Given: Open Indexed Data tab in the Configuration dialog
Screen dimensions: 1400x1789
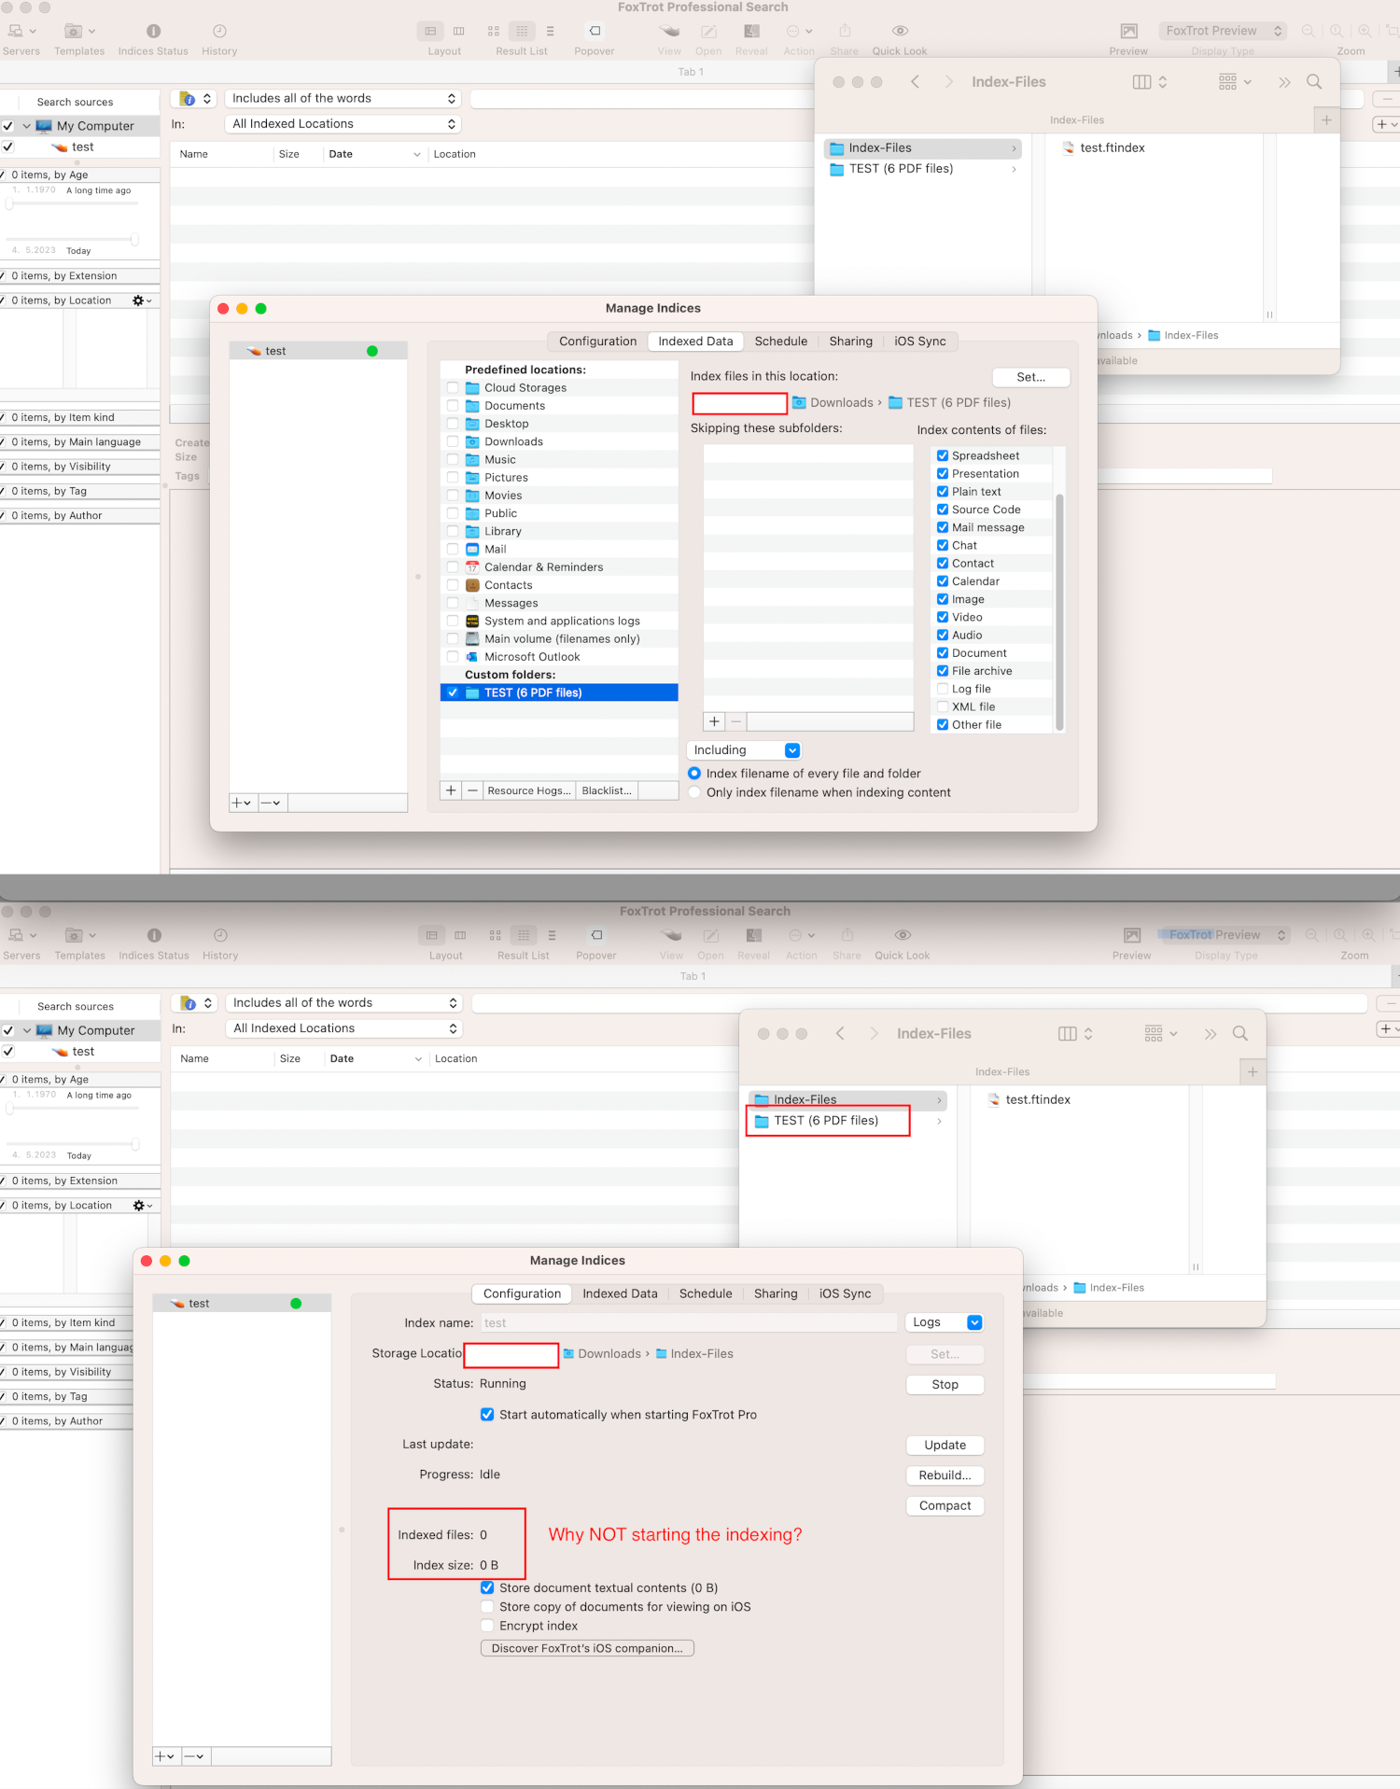Looking at the screenshot, I should [x=620, y=1293].
